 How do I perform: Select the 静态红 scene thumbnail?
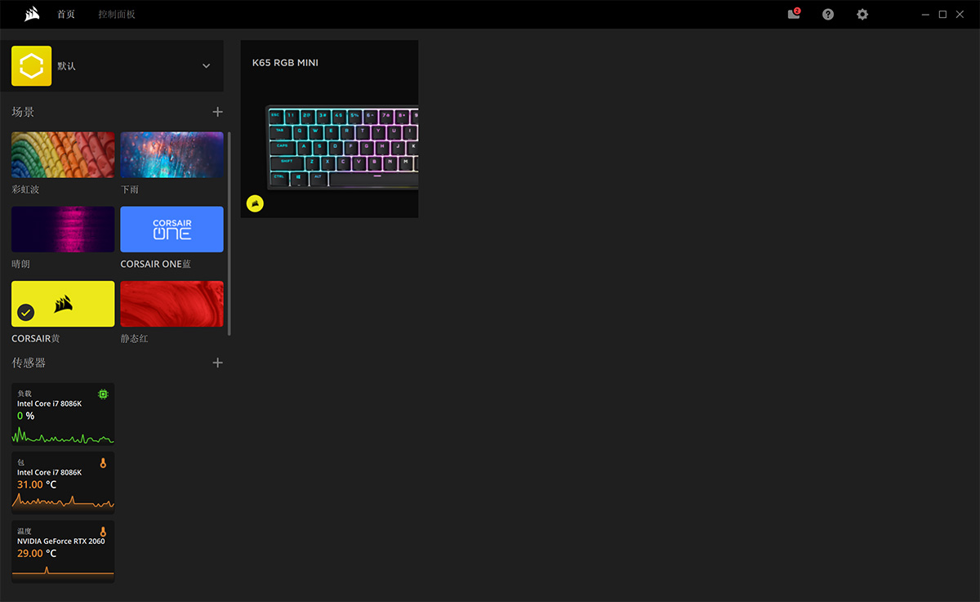[171, 304]
